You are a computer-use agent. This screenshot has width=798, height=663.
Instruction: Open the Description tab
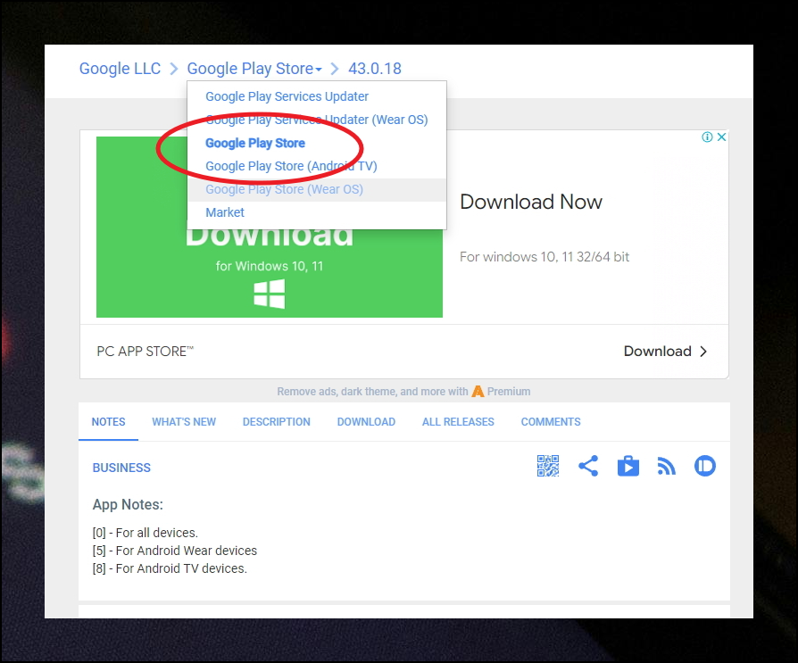(x=277, y=422)
